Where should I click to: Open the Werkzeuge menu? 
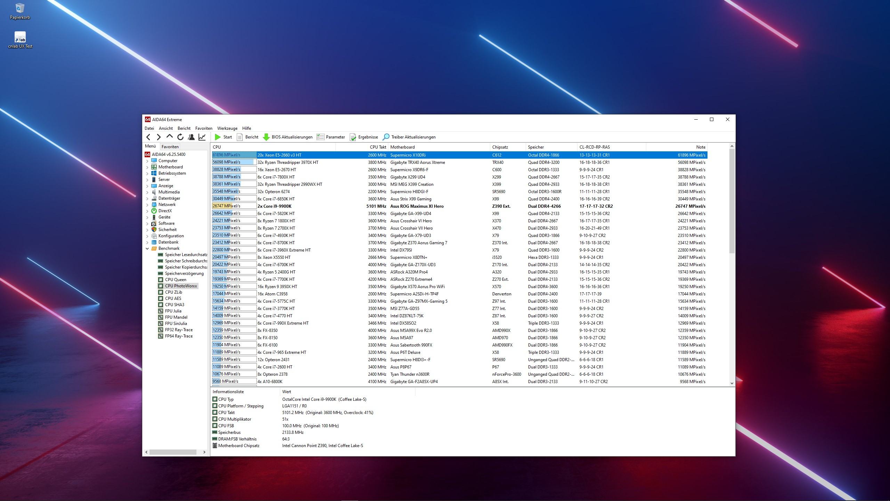227,128
